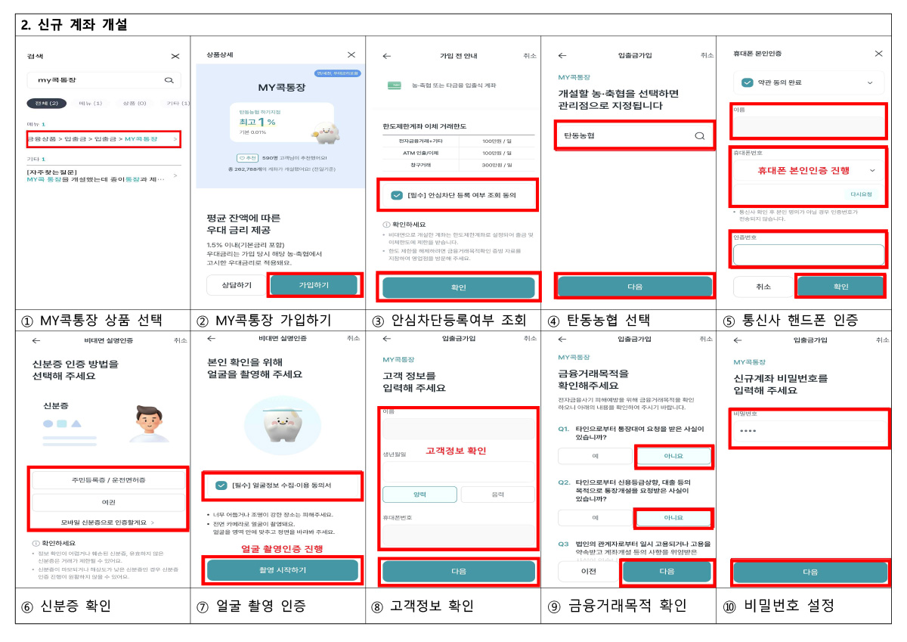Answer 아니요 to Q2 통장개설 요청 question
Screen dimensions: 907x642
coord(673,518)
